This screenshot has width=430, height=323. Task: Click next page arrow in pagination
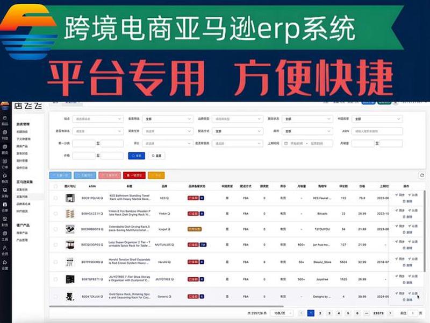(x=390, y=313)
